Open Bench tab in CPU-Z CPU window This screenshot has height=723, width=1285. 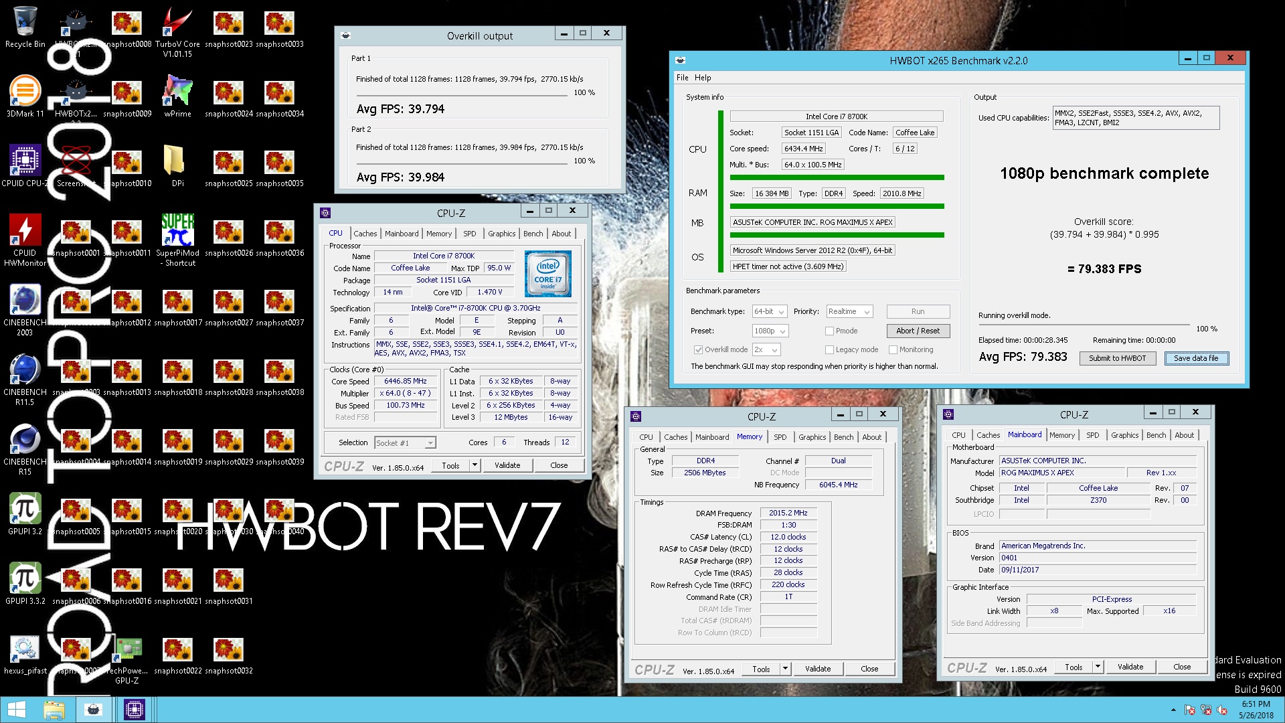point(533,234)
